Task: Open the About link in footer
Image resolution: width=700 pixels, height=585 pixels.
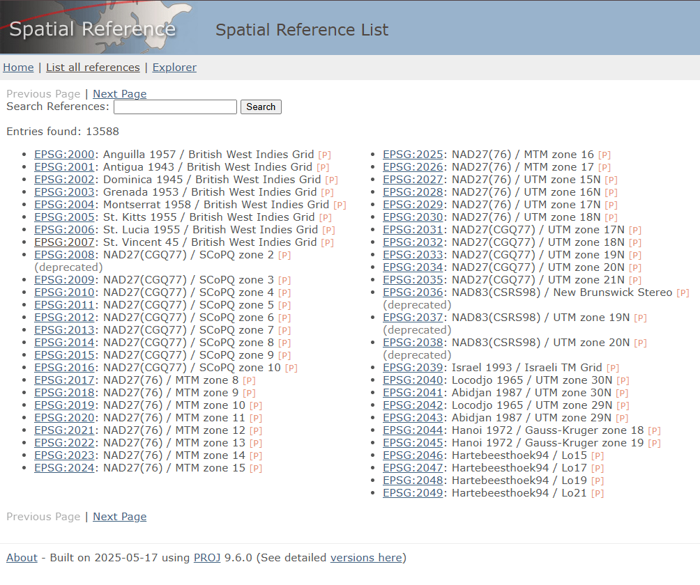Action: (22, 558)
